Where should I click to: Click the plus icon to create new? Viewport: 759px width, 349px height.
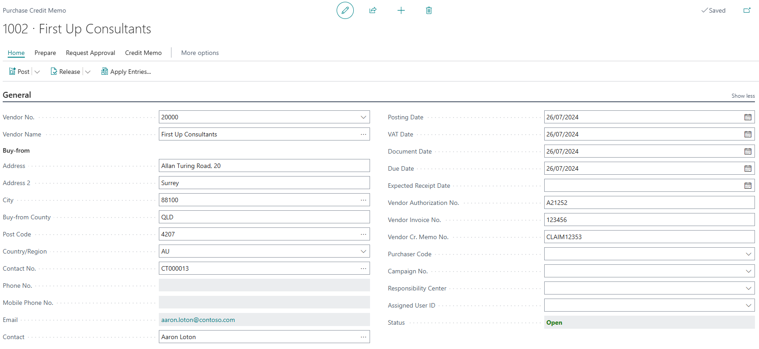pos(401,10)
